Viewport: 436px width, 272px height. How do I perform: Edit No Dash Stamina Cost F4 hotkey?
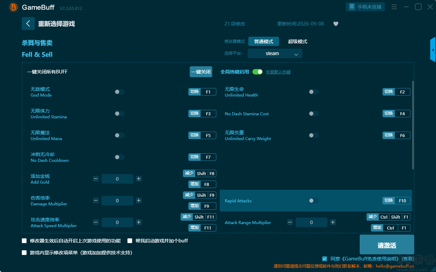click(396, 114)
